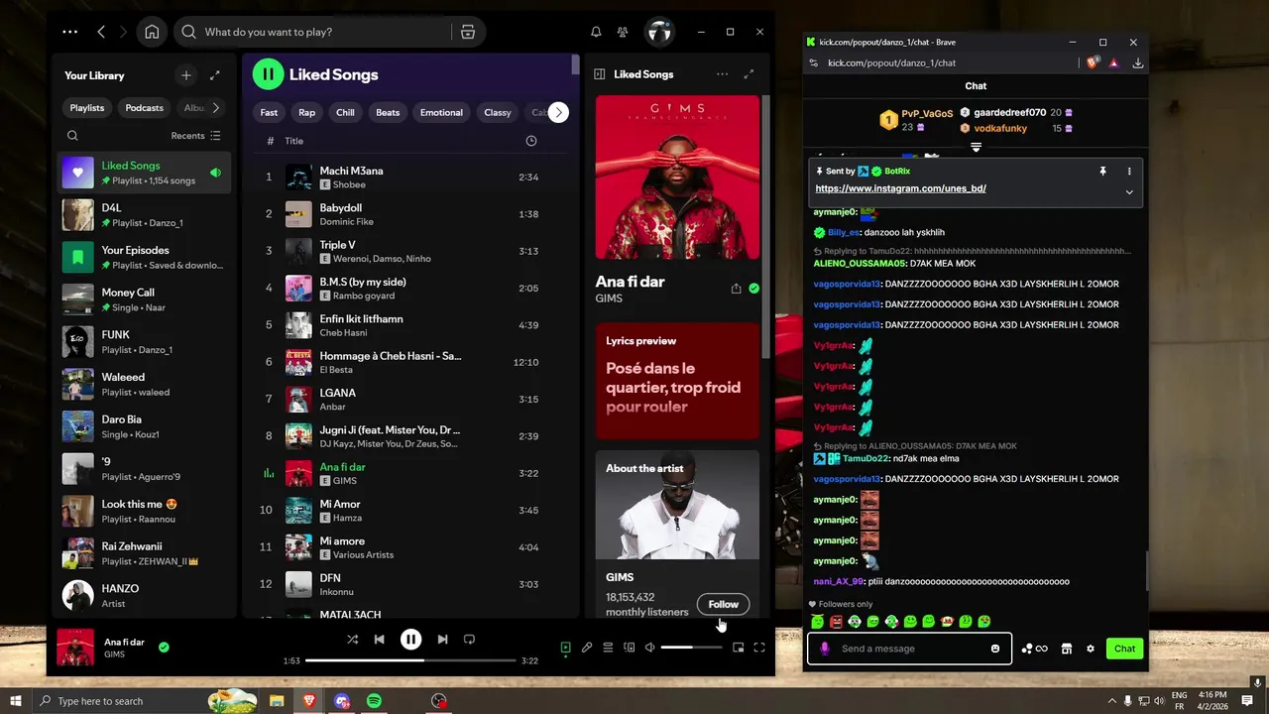The height and width of the screenshot is (714, 1269).
Task: Expand the pinned message chevron
Action: coord(1128,192)
